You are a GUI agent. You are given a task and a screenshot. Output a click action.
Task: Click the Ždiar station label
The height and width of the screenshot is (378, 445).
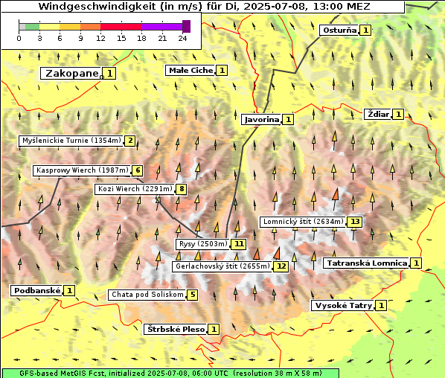coord(378,115)
